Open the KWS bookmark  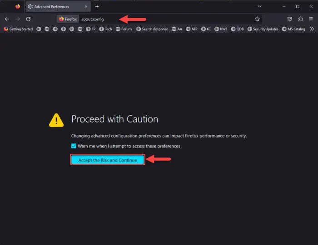pos(221,29)
